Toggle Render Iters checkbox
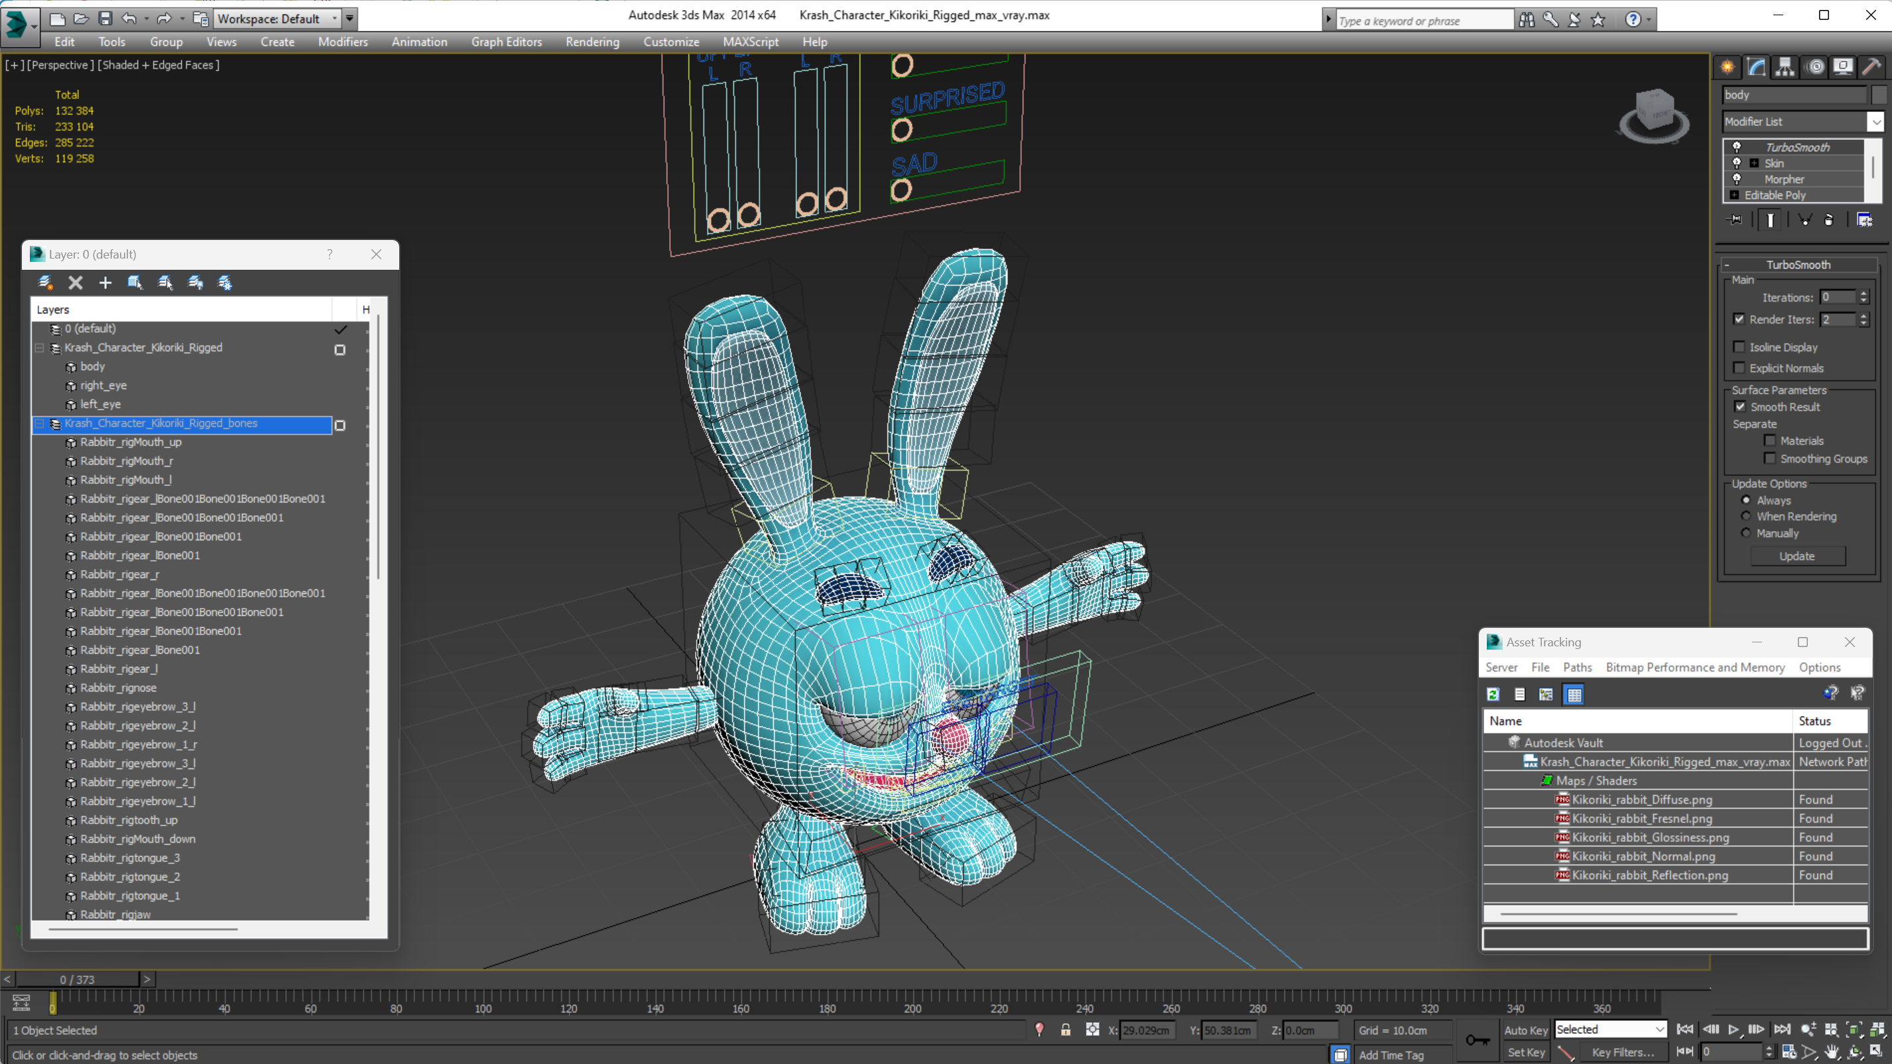This screenshot has width=1892, height=1064. (1739, 319)
